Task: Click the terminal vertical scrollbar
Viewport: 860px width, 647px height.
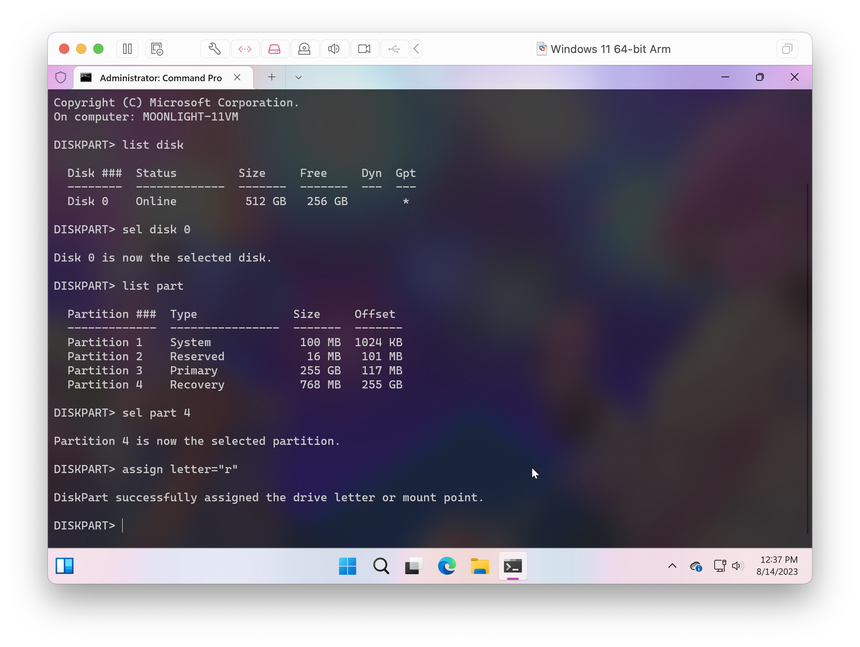Action: click(807, 358)
